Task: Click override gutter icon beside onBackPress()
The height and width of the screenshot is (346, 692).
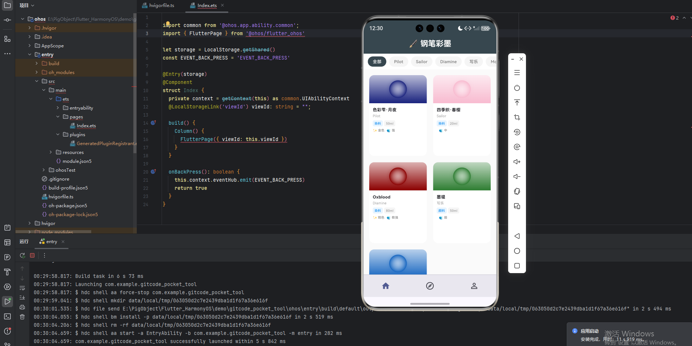Action: 153,171
